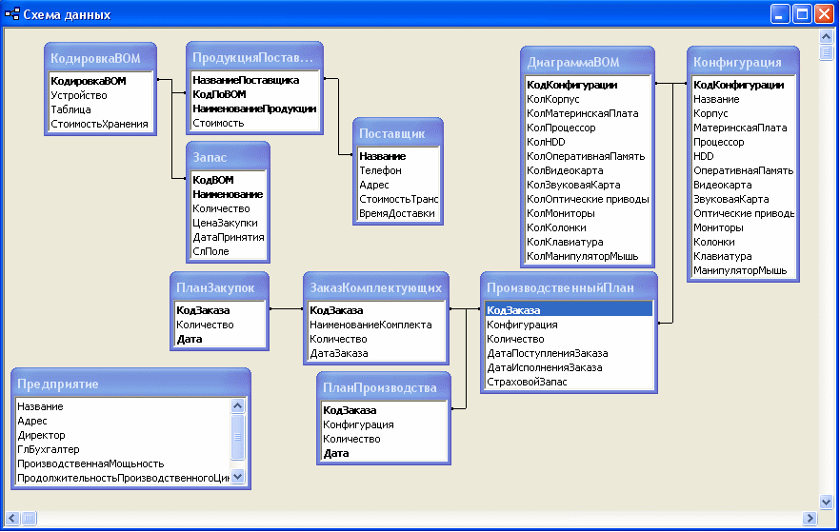Screen dimensions: 840x532
Task: Click the horizontal scrollbar thumb at bottom
Action: coord(29,518)
